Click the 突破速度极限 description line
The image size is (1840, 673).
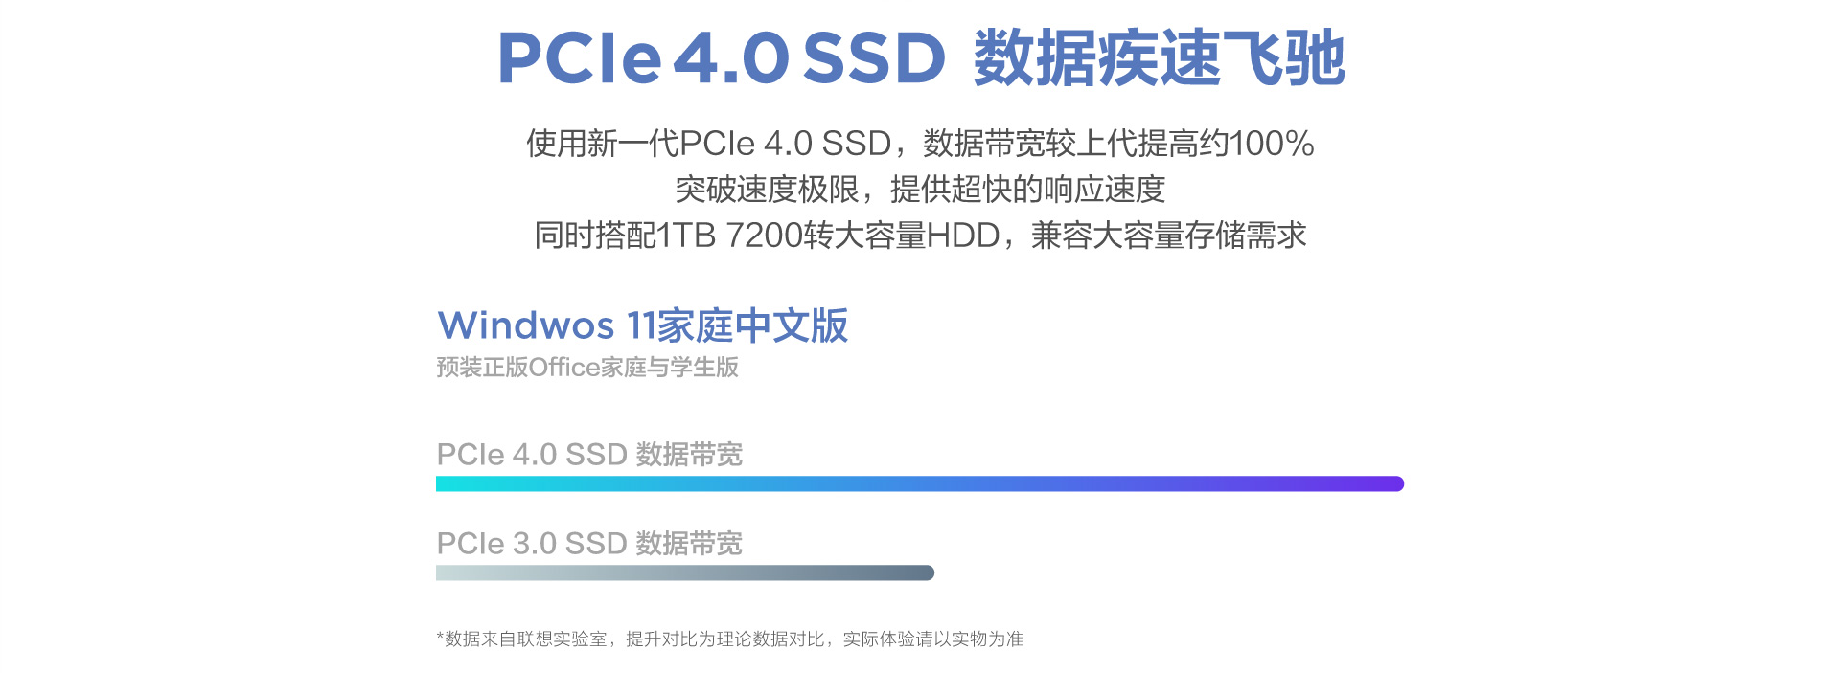pos(920,190)
